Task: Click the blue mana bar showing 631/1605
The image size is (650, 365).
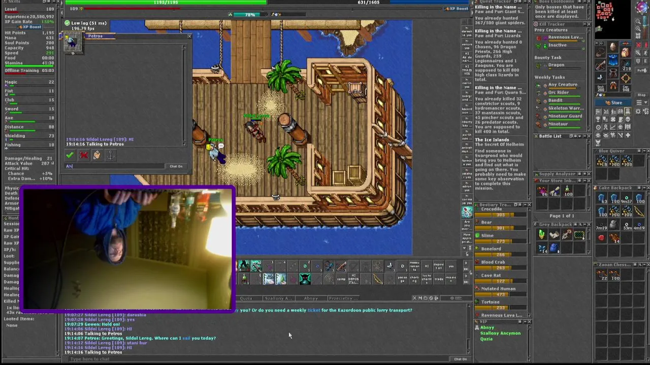Action: (x=369, y=3)
